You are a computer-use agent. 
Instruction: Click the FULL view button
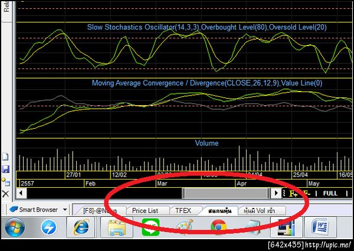[330, 193]
